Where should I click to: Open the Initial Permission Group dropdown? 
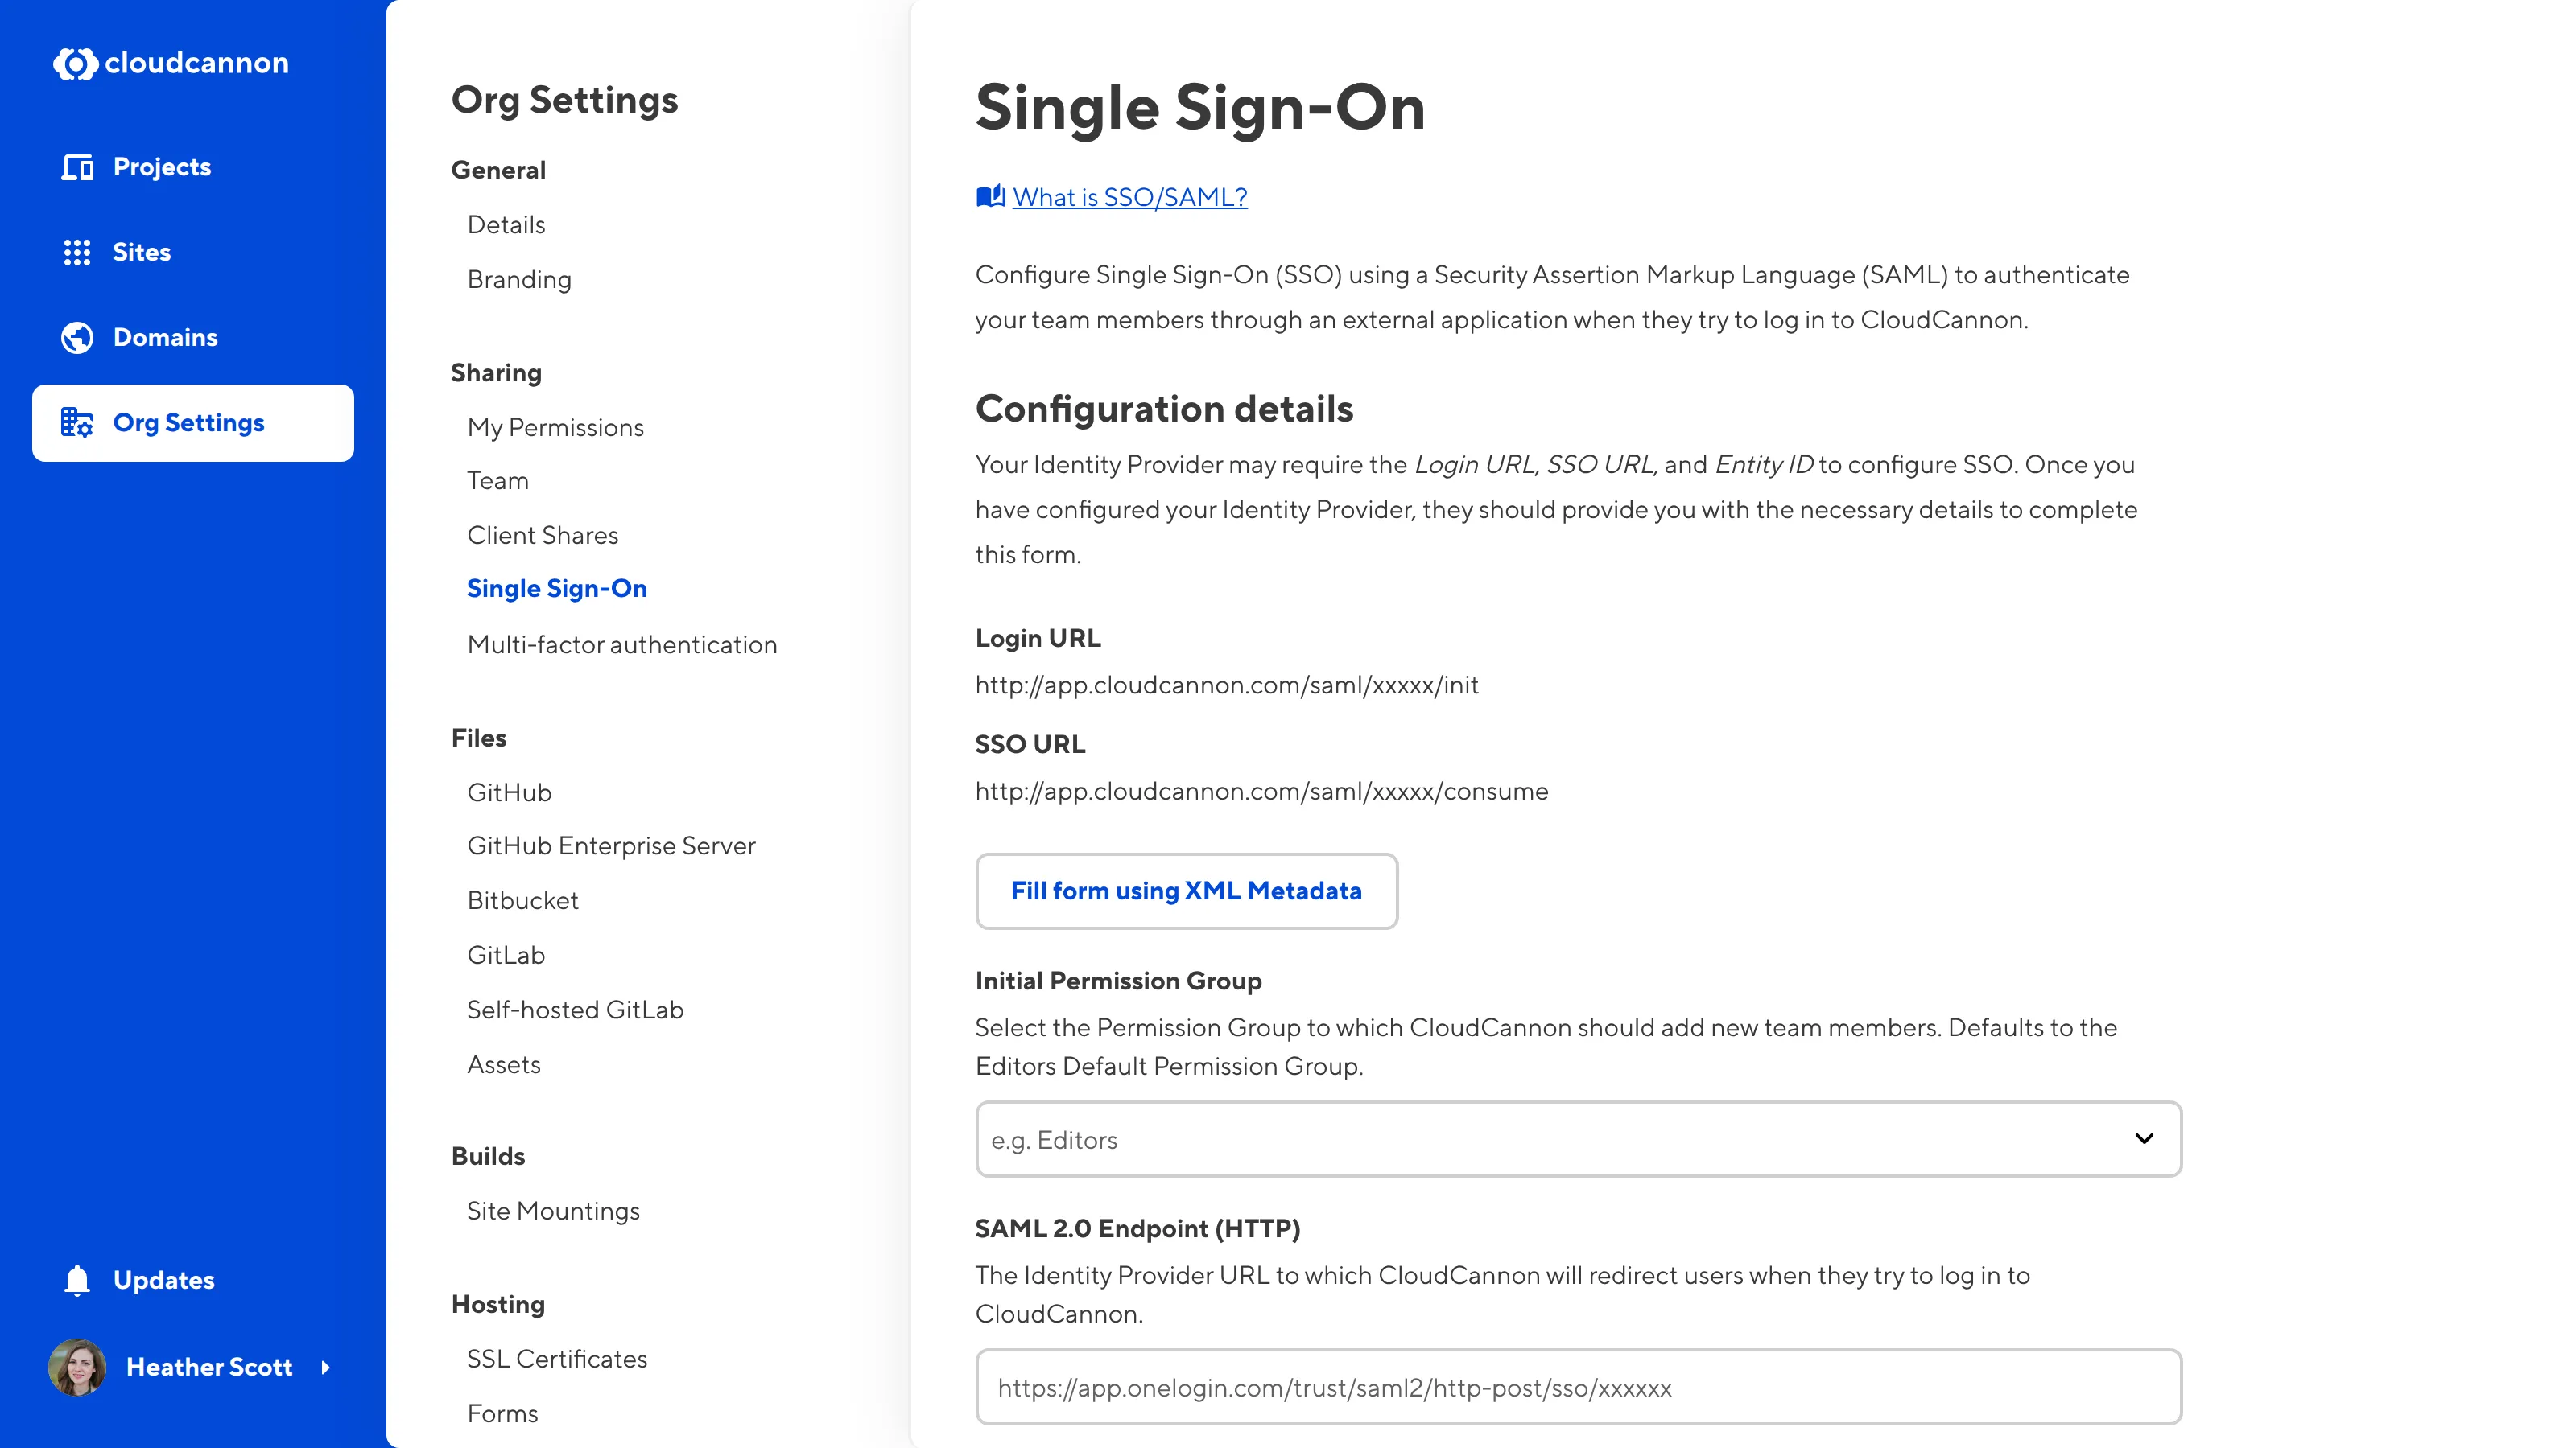(x=1577, y=1139)
